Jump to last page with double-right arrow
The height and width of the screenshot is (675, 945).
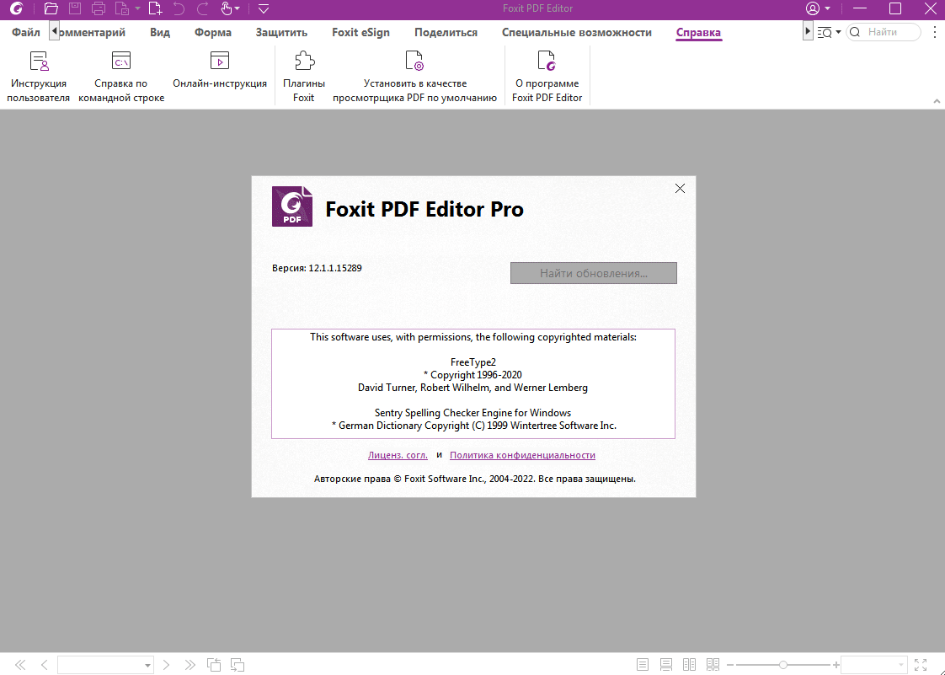pos(190,665)
